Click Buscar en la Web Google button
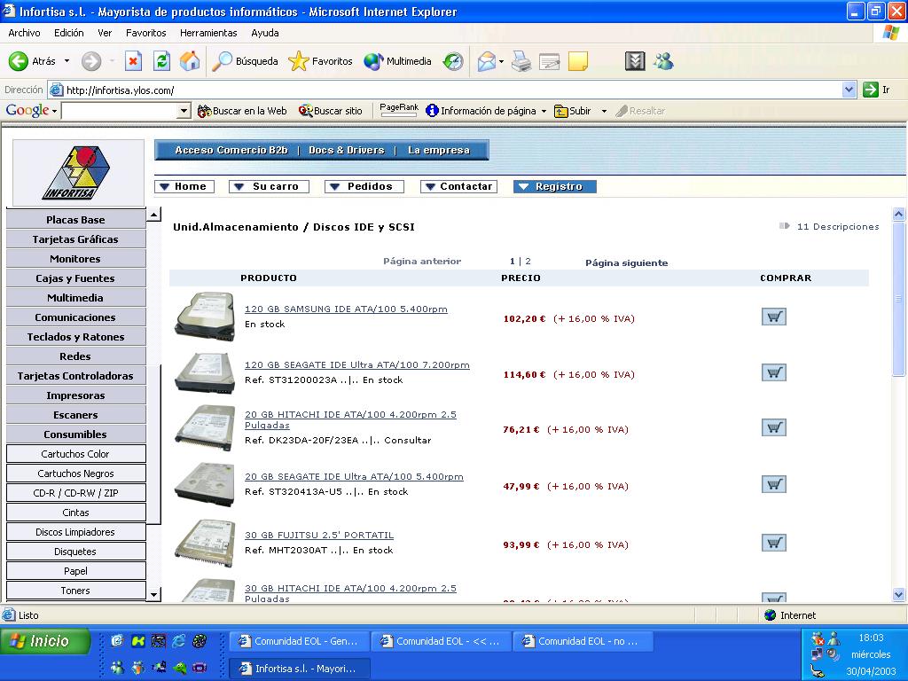 242,111
